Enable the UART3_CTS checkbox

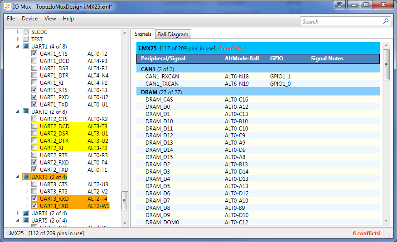click(34, 184)
